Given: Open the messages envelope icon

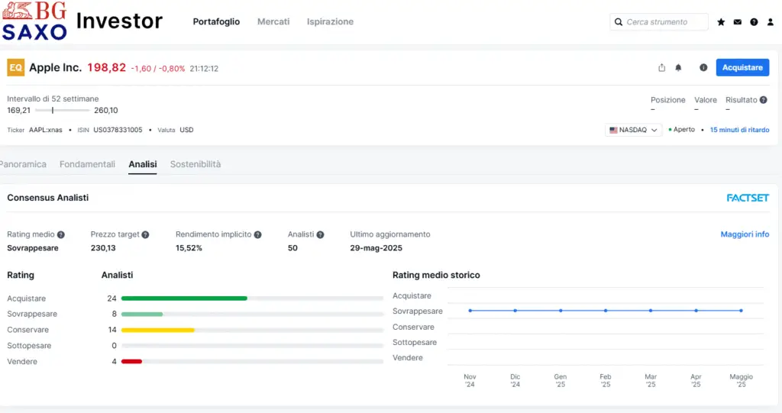Looking at the screenshot, I should (737, 22).
